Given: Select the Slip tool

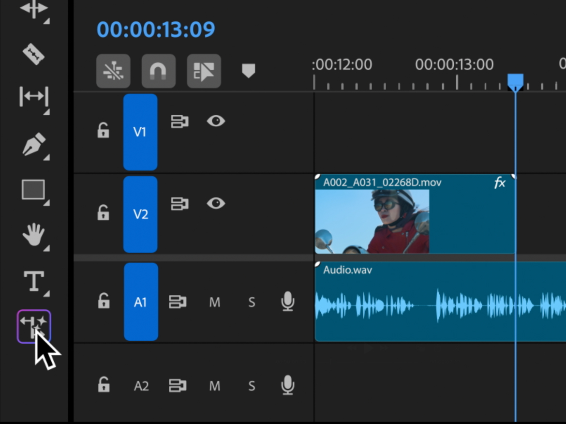Looking at the screenshot, I should pyautogui.click(x=33, y=97).
